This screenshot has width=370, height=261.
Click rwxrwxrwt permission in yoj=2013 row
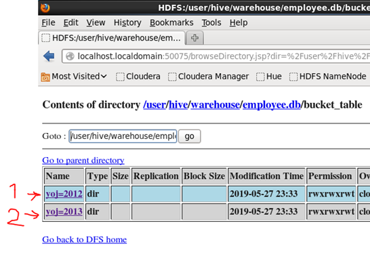tap(331, 212)
